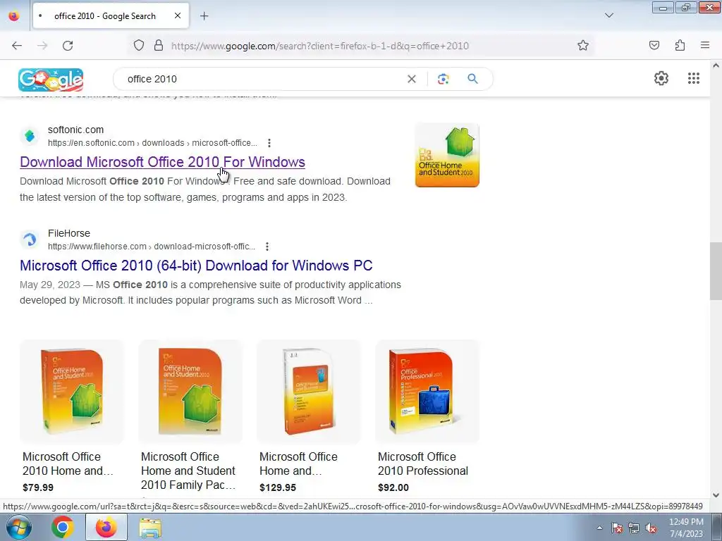722x541 pixels.
Task: Open Google quick settings gear
Action: click(x=661, y=78)
